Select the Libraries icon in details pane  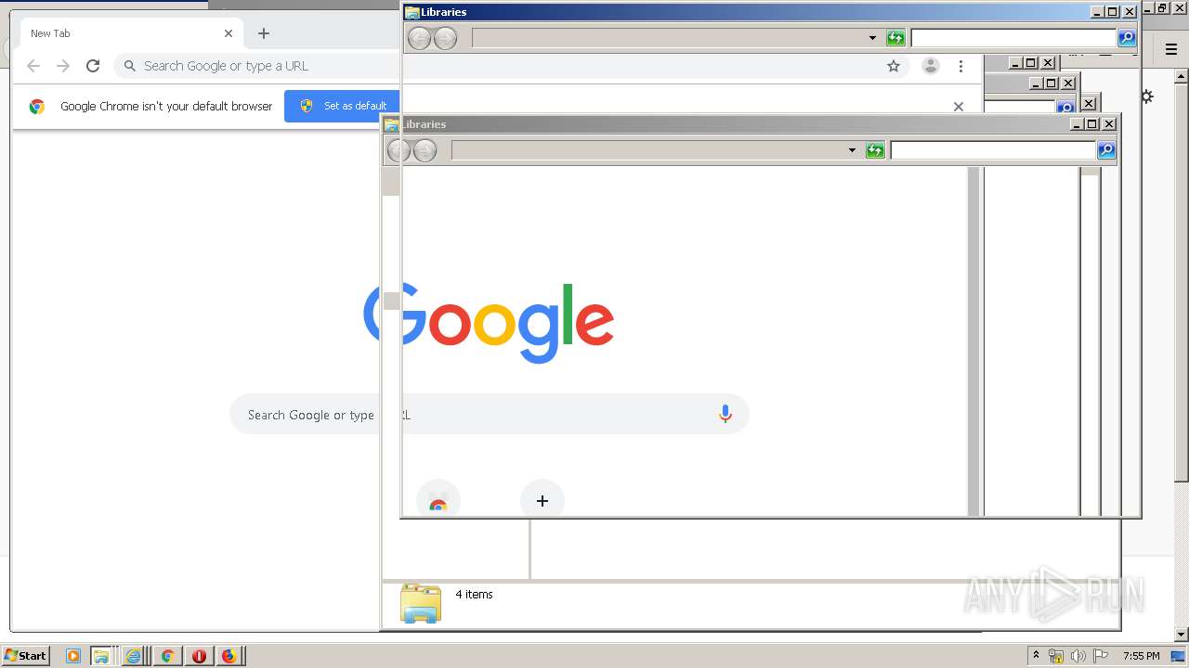point(421,603)
